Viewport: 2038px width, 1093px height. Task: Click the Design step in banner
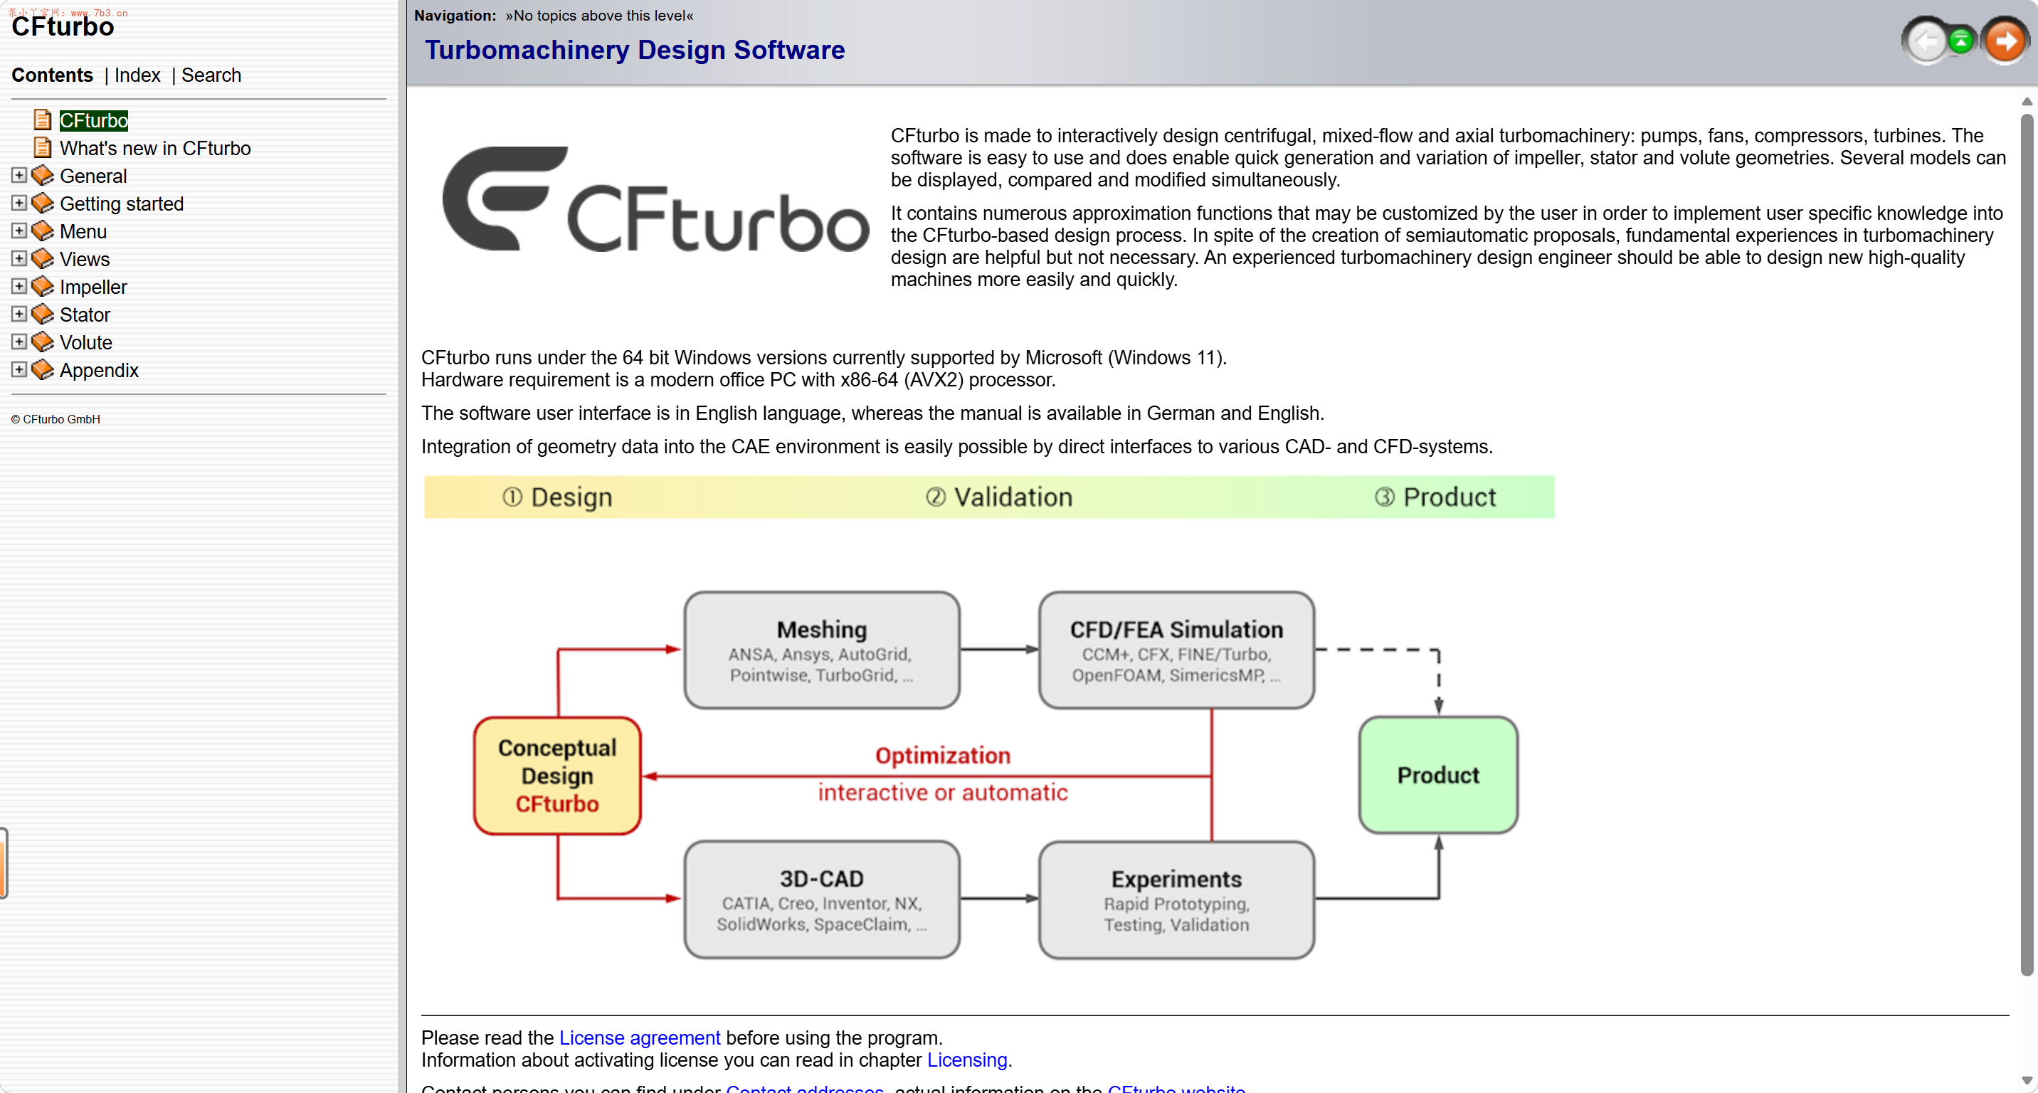[x=557, y=497]
